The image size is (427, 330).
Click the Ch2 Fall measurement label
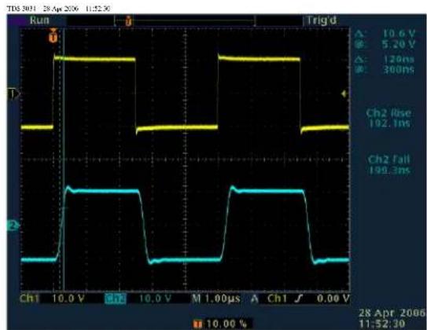[389, 159]
